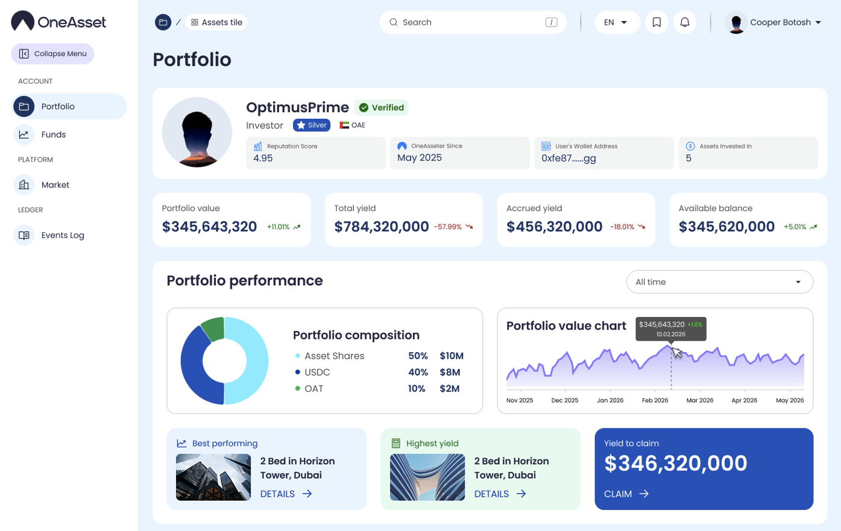The width and height of the screenshot is (841, 531).
Task: Open Events Log in sidebar
Action: (62, 235)
